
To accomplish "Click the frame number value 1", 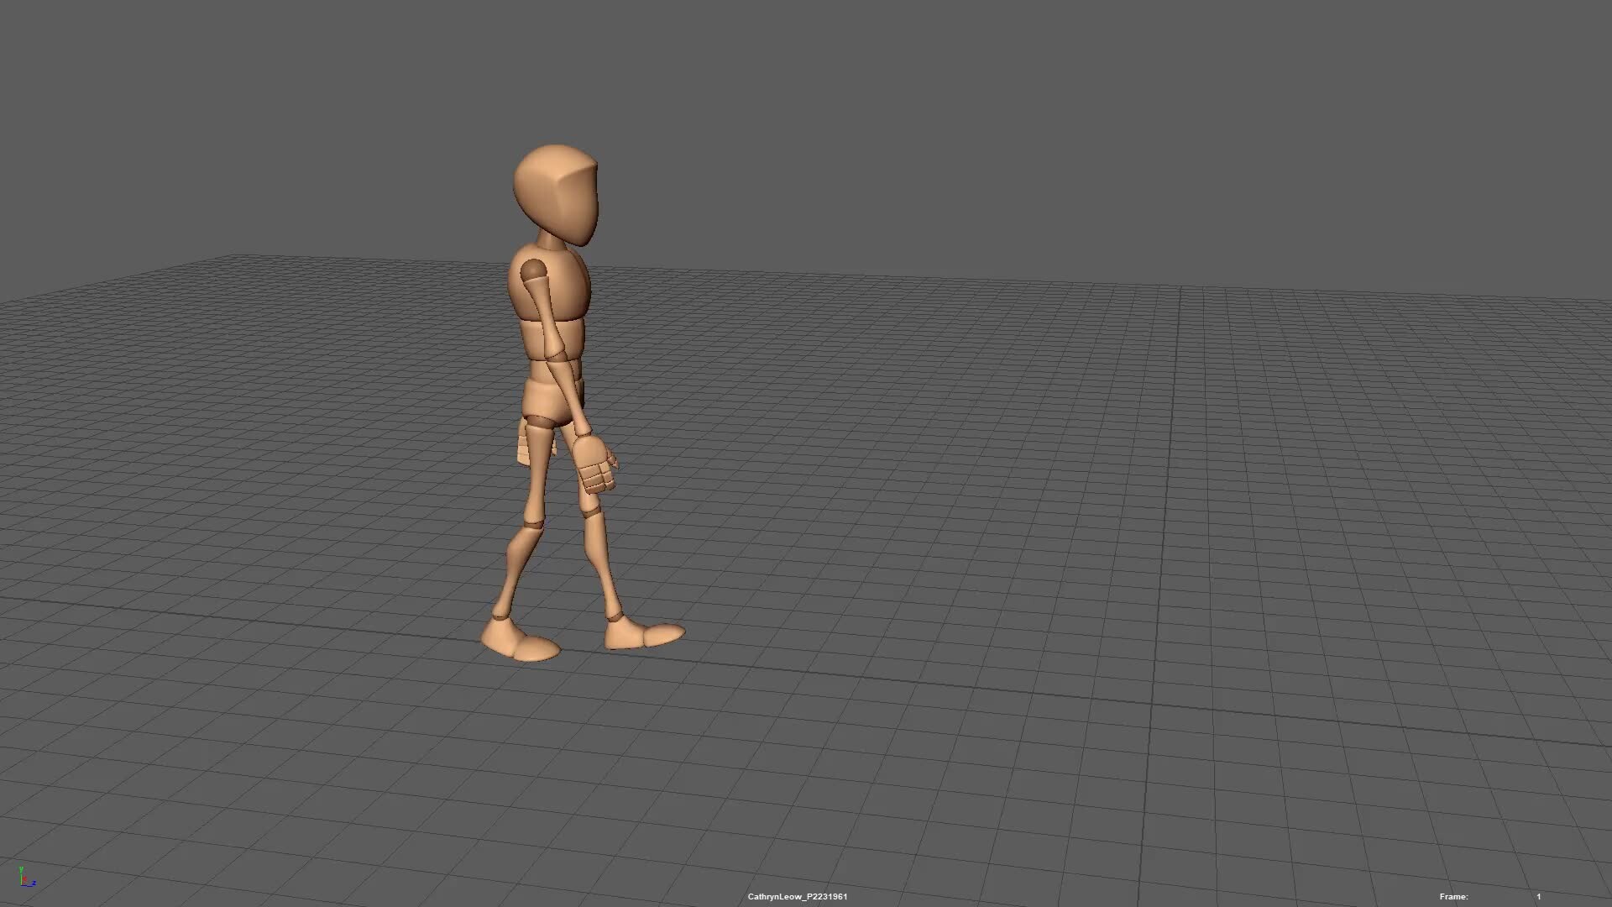I will click(x=1539, y=897).
